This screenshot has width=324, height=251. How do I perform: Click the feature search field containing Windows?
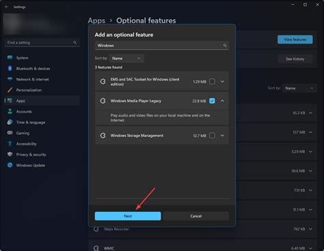point(162,46)
